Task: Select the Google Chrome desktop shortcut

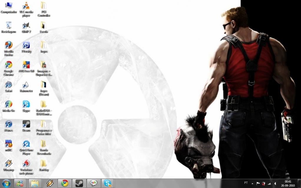Action: (9, 69)
